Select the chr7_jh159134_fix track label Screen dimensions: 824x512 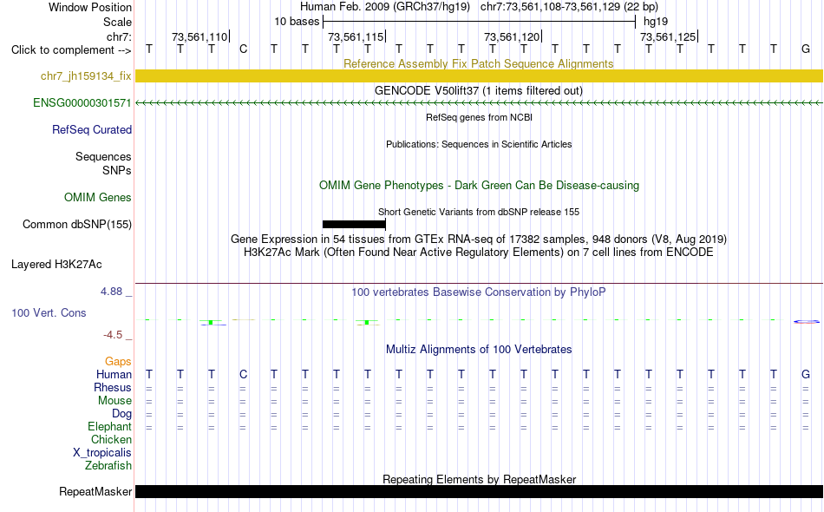pos(86,75)
